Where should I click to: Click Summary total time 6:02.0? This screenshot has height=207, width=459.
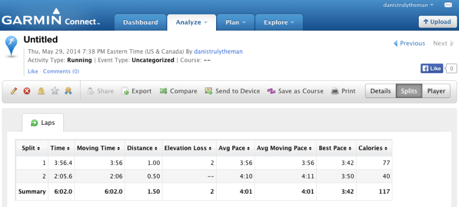point(64,191)
